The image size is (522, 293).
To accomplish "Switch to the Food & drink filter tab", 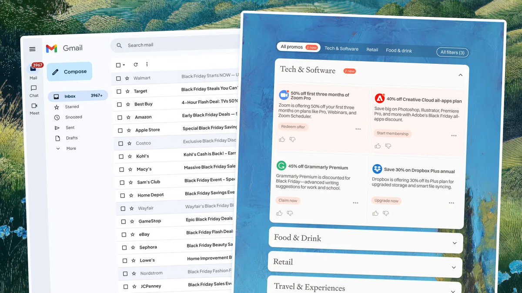I will click(399, 50).
